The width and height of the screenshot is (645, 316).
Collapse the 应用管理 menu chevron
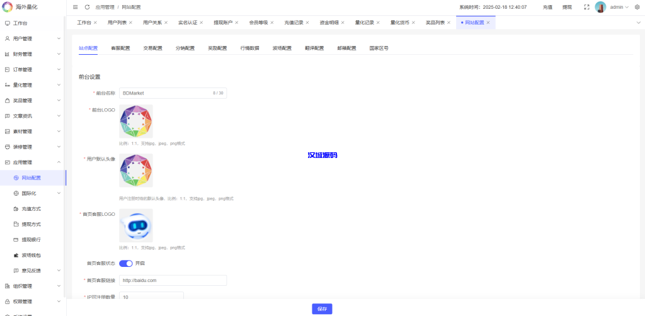click(59, 162)
